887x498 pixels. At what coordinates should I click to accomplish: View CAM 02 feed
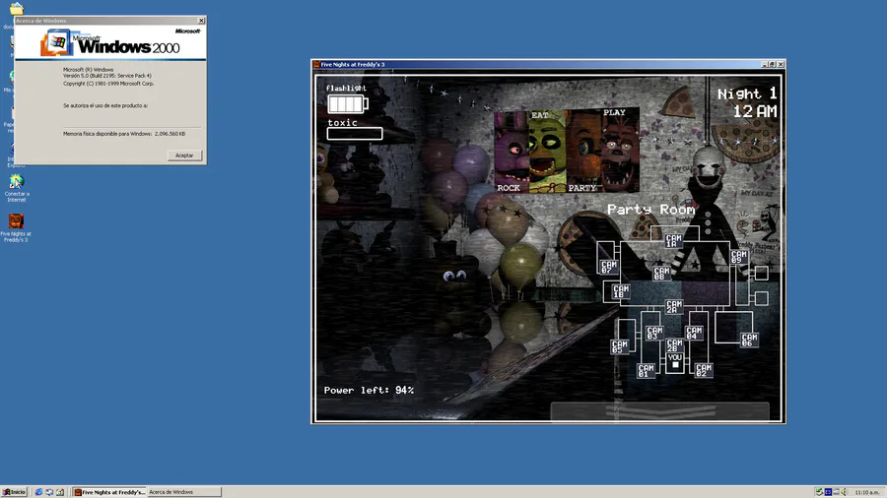[703, 370]
